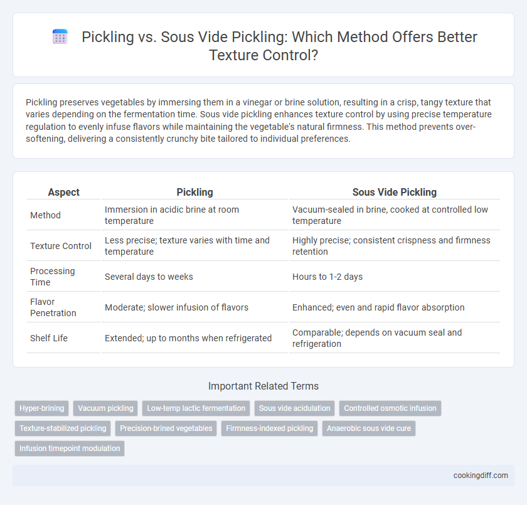The height and width of the screenshot is (505, 527).
Task: Select the Texture Control row label
Action: (x=61, y=246)
